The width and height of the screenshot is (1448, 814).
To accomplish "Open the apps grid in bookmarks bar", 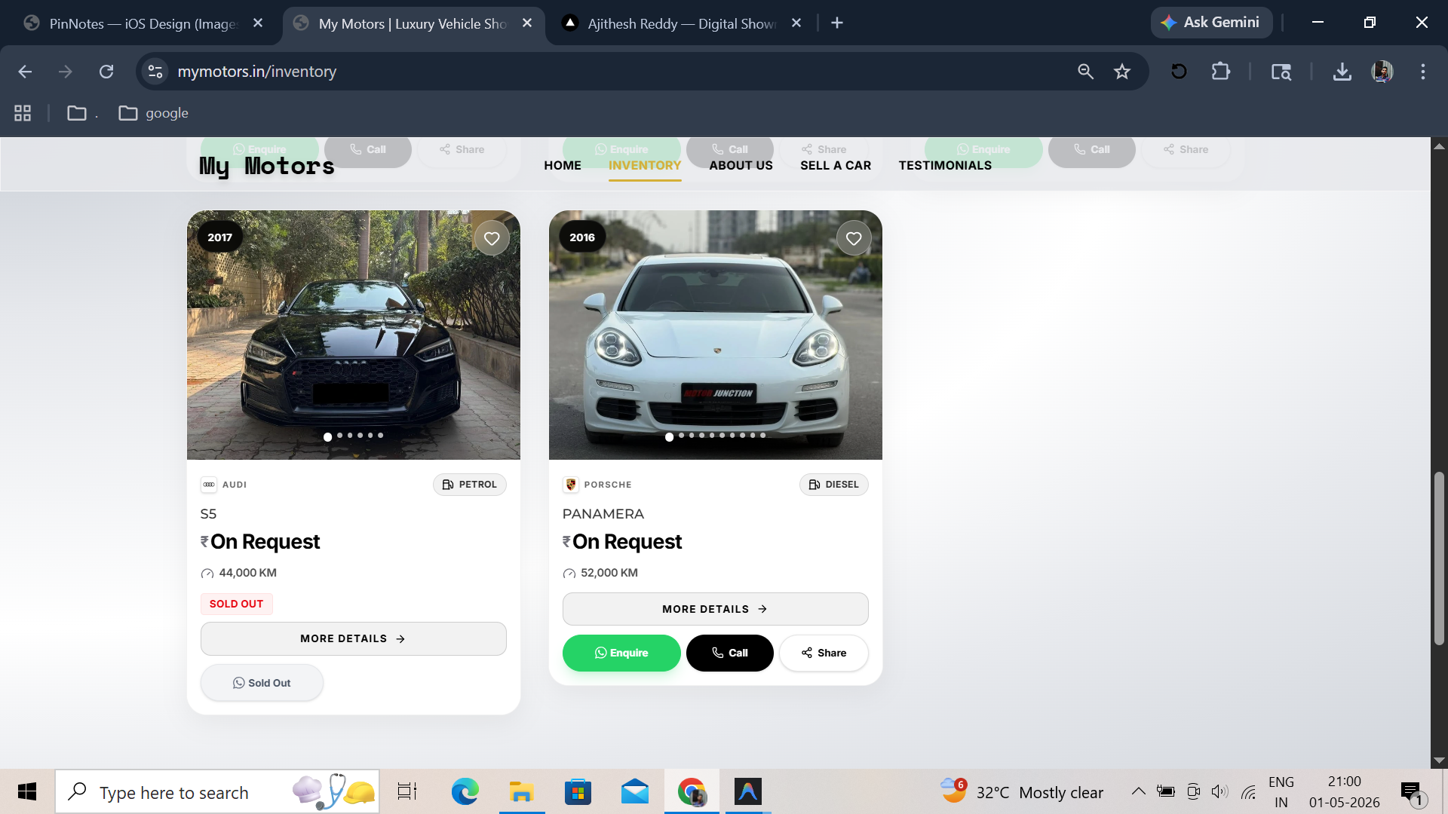I will [x=23, y=113].
